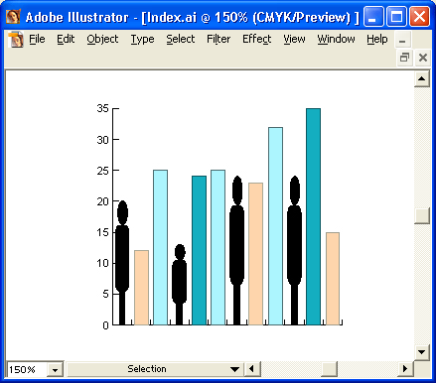Open the File menu
436x383 pixels.
[37, 39]
